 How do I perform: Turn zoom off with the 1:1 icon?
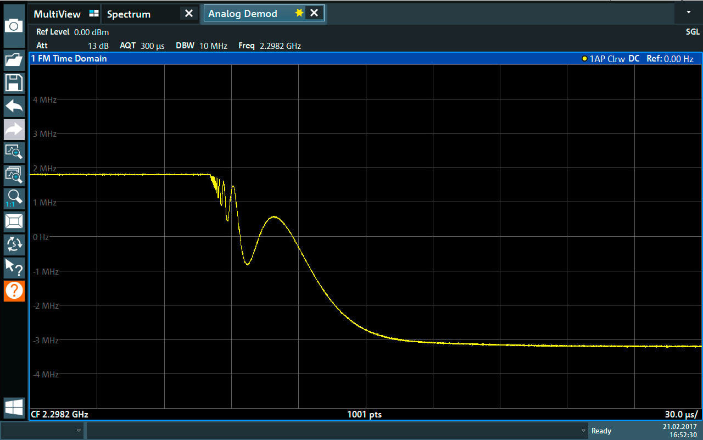(x=14, y=198)
